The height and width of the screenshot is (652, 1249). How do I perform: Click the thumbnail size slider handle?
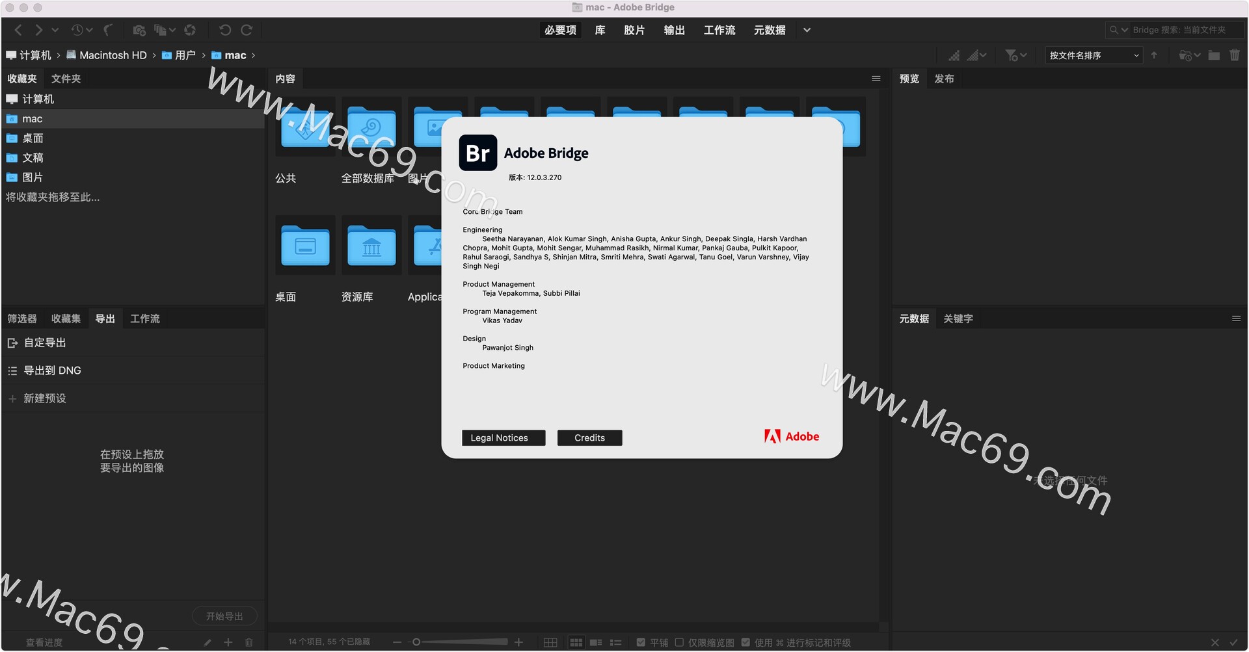click(416, 642)
